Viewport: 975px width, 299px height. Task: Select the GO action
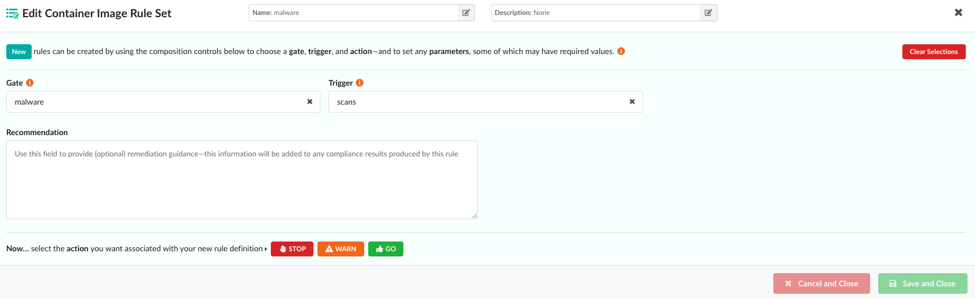coord(386,249)
